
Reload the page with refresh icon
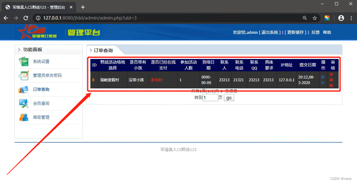coord(26,18)
